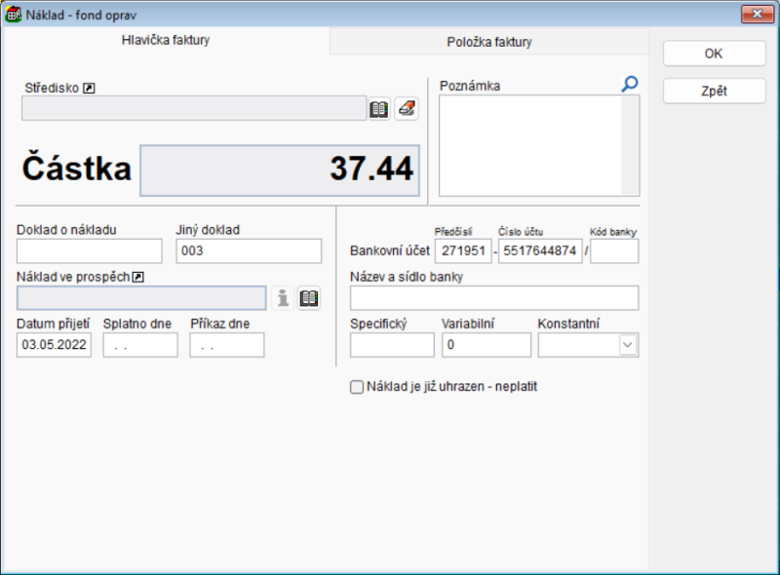Click the info icon beside Náklad ve prospěch
Viewport: 780px width, 575px height.
283,298
